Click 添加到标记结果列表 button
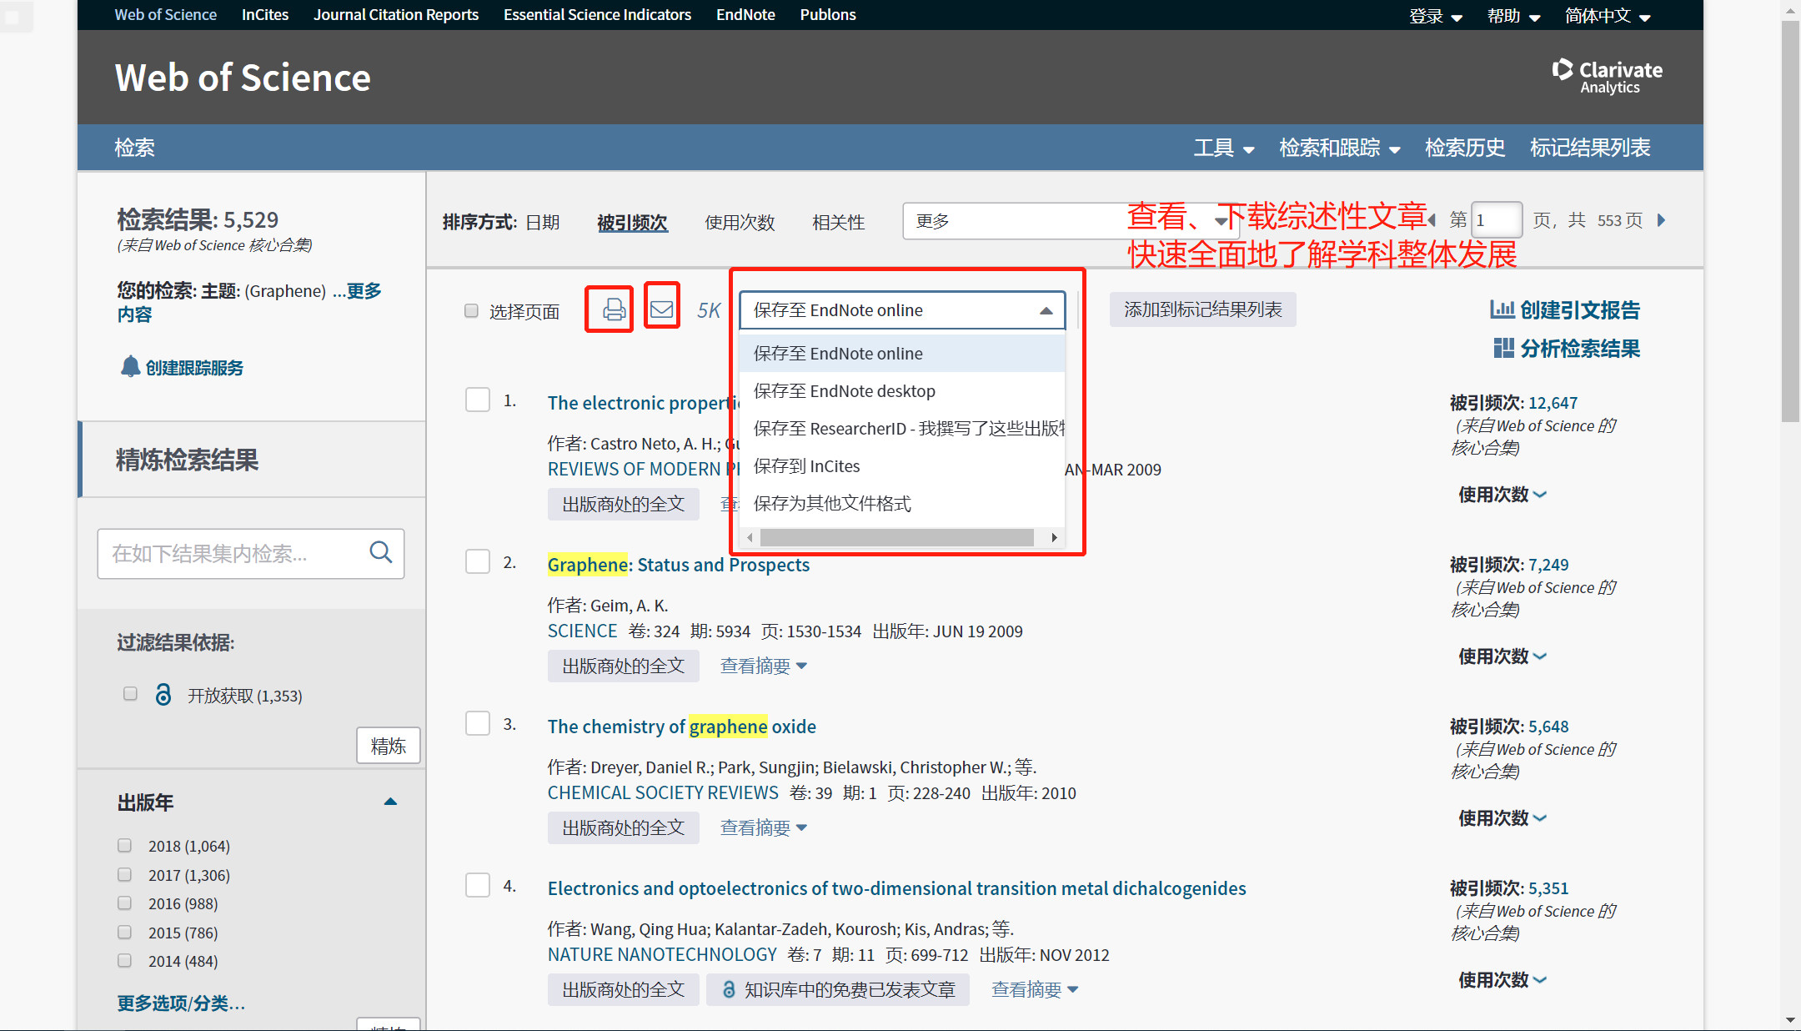1801x1031 pixels. pyautogui.click(x=1202, y=309)
